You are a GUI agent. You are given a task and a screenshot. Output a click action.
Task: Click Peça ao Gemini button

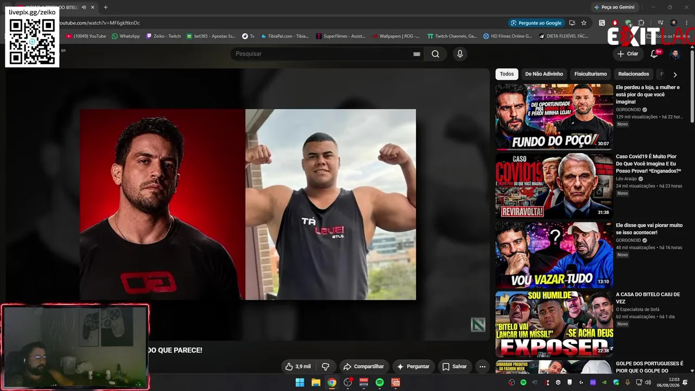pyautogui.click(x=614, y=7)
